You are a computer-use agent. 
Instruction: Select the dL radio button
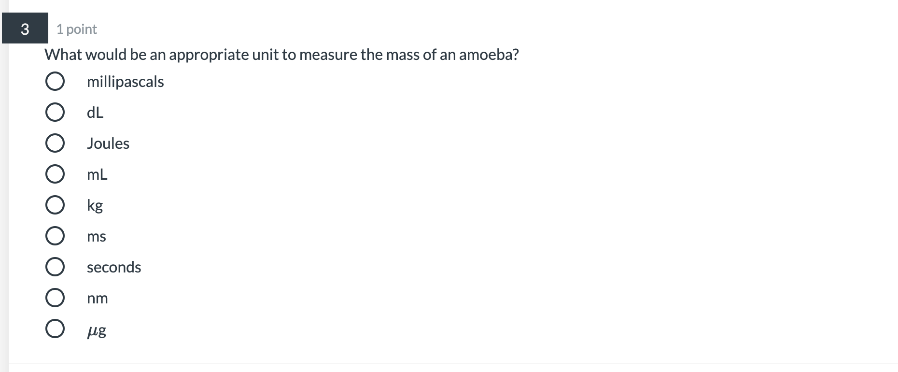point(55,112)
